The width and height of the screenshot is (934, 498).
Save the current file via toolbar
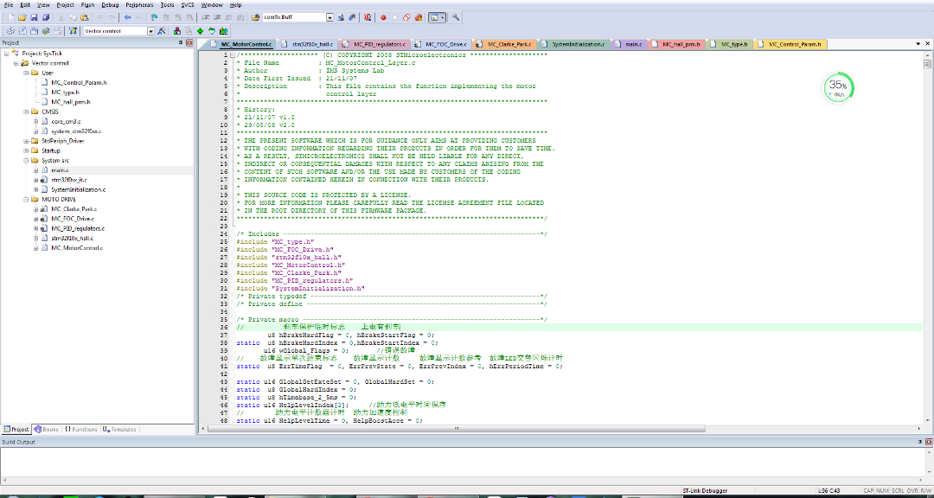[34, 17]
